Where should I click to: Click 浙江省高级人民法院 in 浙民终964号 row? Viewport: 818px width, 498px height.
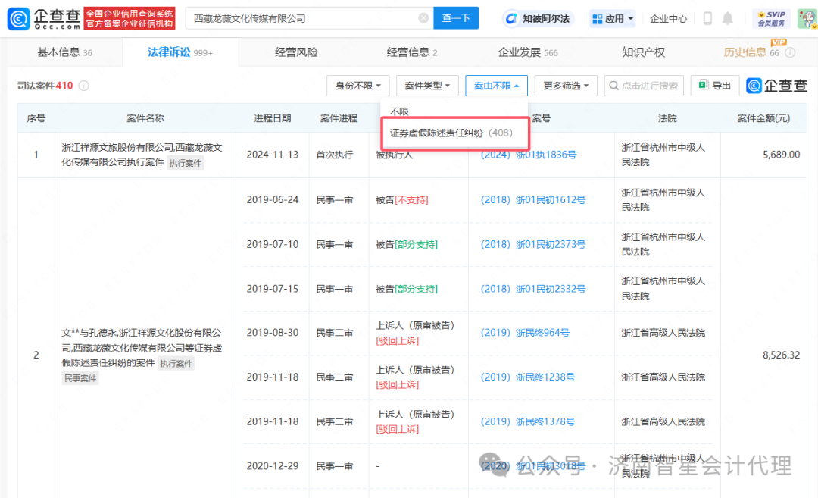point(663,333)
